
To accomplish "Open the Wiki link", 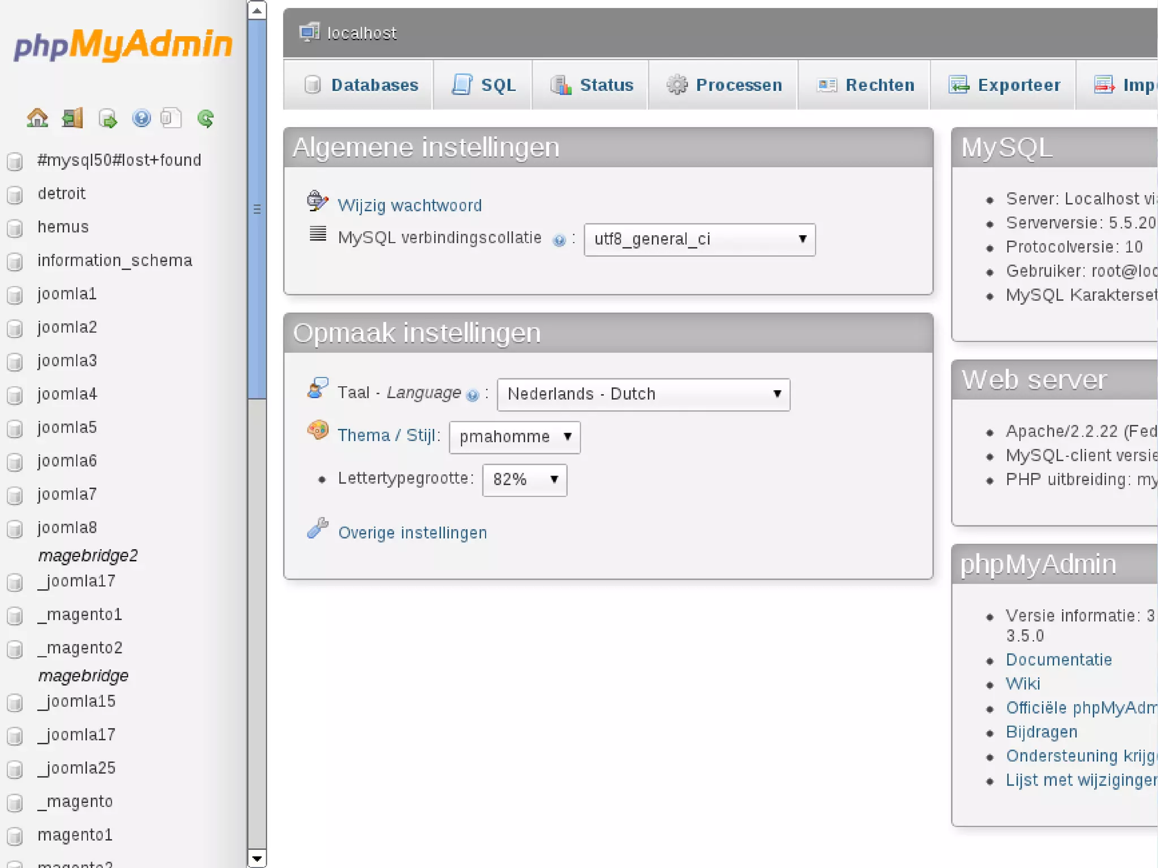I will [x=1023, y=684].
